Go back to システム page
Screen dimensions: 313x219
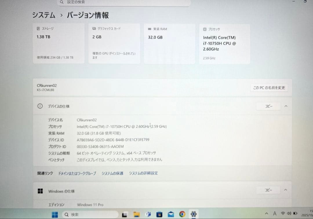pyautogui.click(x=43, y=15)
